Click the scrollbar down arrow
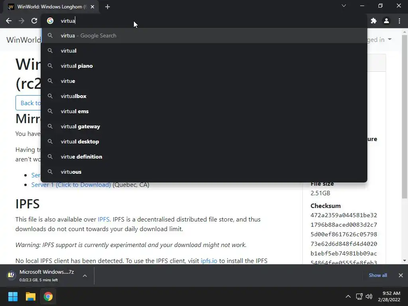This screenshot has width=408, height=306. coord(404,261)
